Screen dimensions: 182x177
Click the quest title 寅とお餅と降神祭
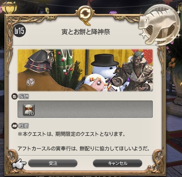pyautogui.click(x=86, y=32)
